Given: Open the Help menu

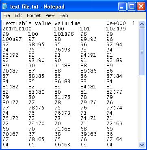Looking at the screenshot, I should [64, 15].
